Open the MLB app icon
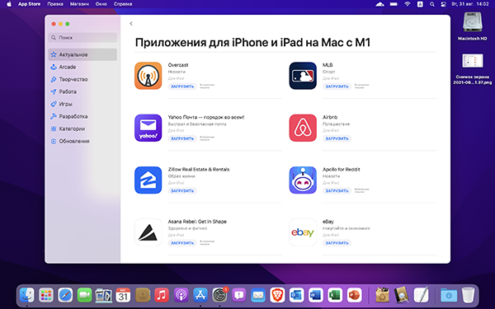Image resolution: width=495 pixels, height=309 pixels. [303, 76]
